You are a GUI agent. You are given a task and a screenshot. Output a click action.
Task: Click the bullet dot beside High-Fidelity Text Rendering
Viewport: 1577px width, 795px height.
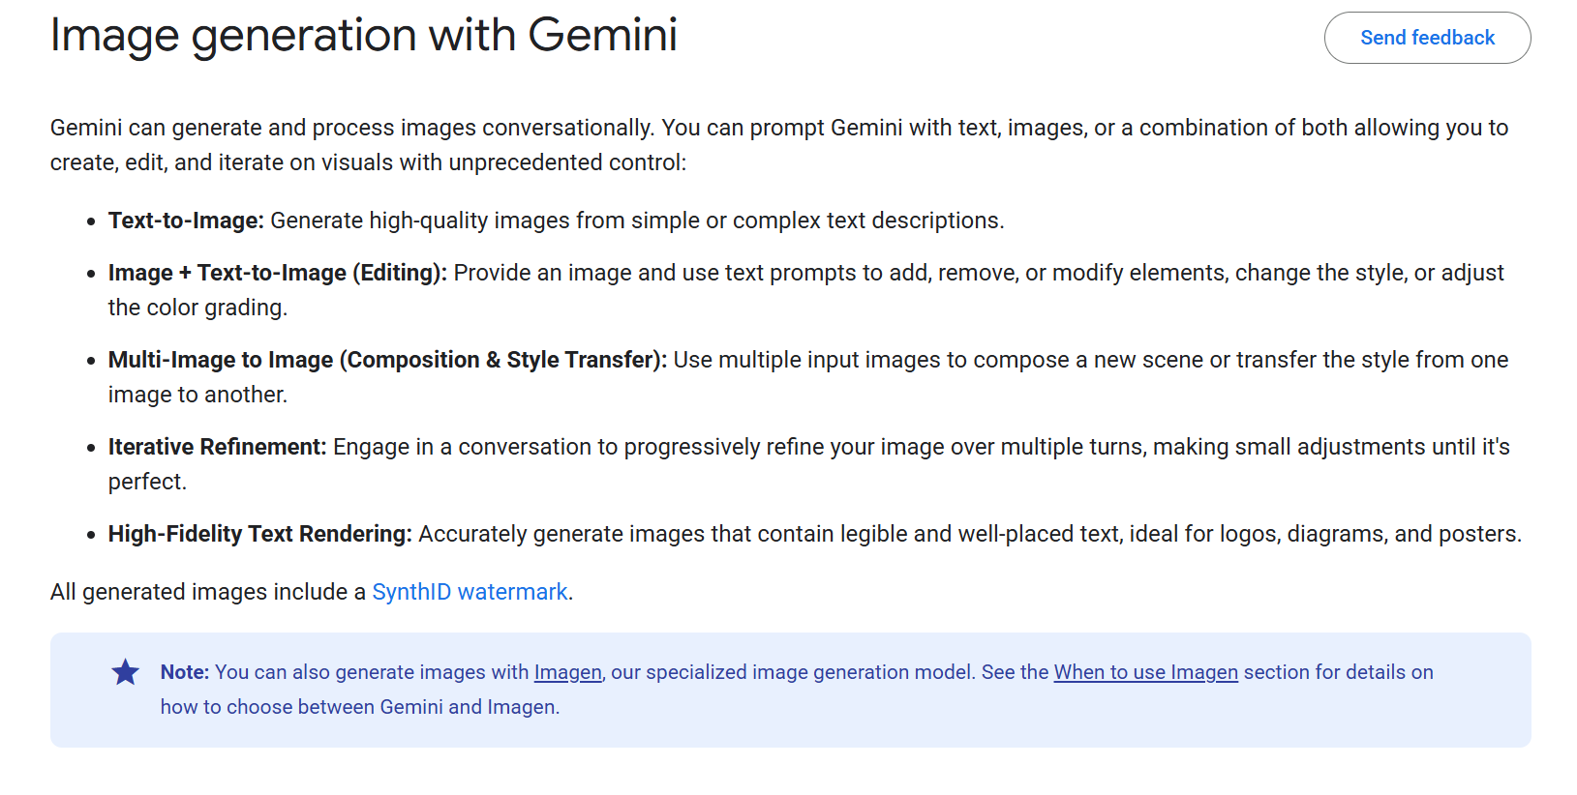coord(91,535)
